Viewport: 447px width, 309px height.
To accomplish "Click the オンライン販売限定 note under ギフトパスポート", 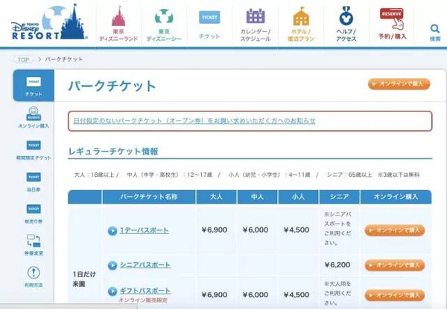I will point(143,300).
